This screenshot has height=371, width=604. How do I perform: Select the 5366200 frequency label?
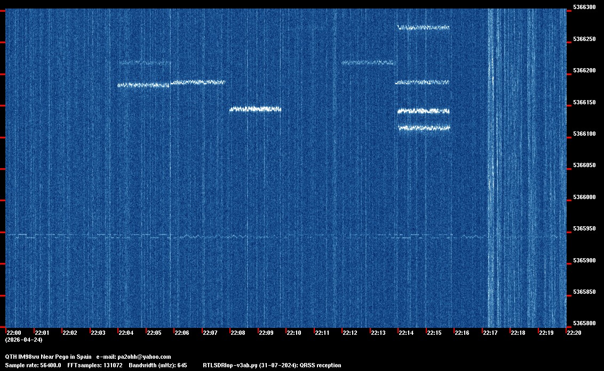coord(584,71)
